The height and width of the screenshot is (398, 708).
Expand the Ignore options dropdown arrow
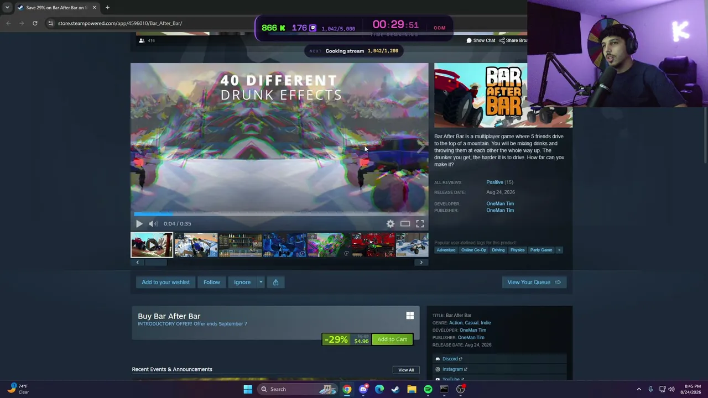[x=261, y=282]
